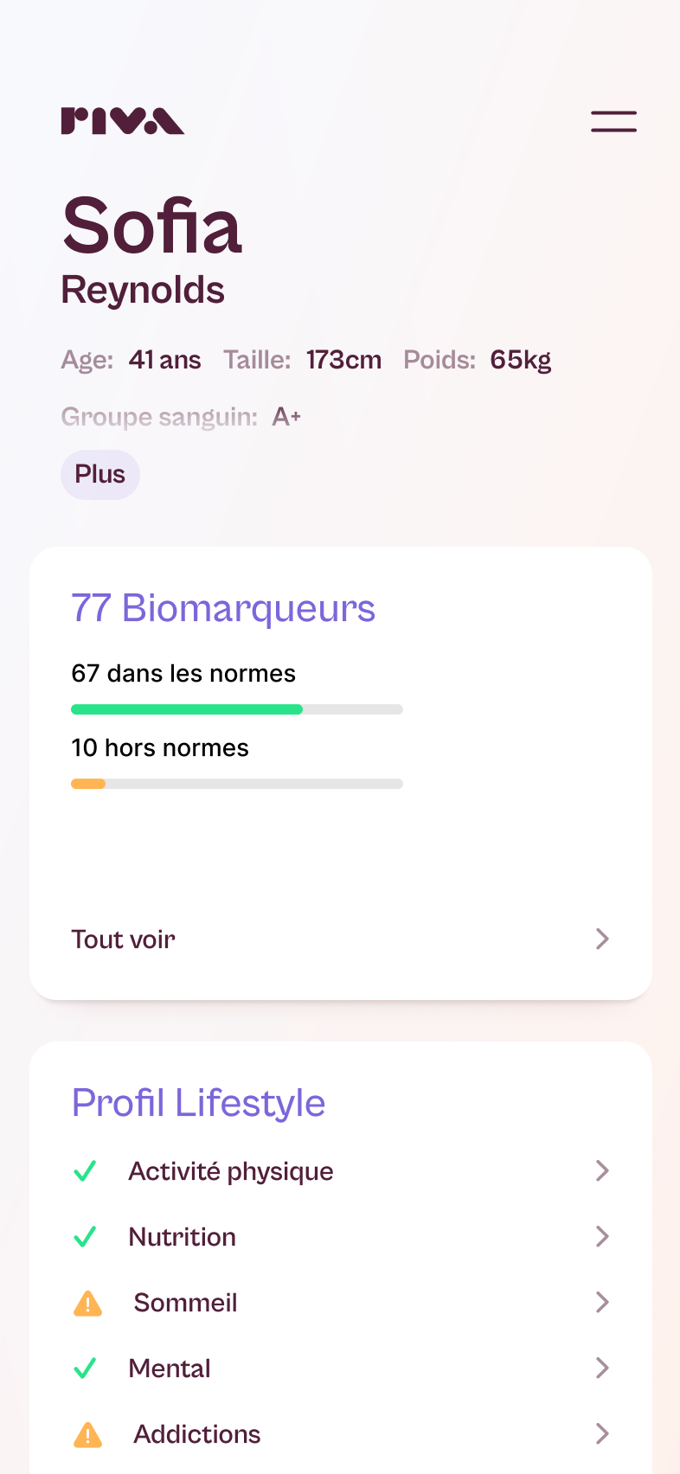This screenshot has width=680, height=1474.
Task: Select the Addictions lifestyle item
Action: point(341,1434)
